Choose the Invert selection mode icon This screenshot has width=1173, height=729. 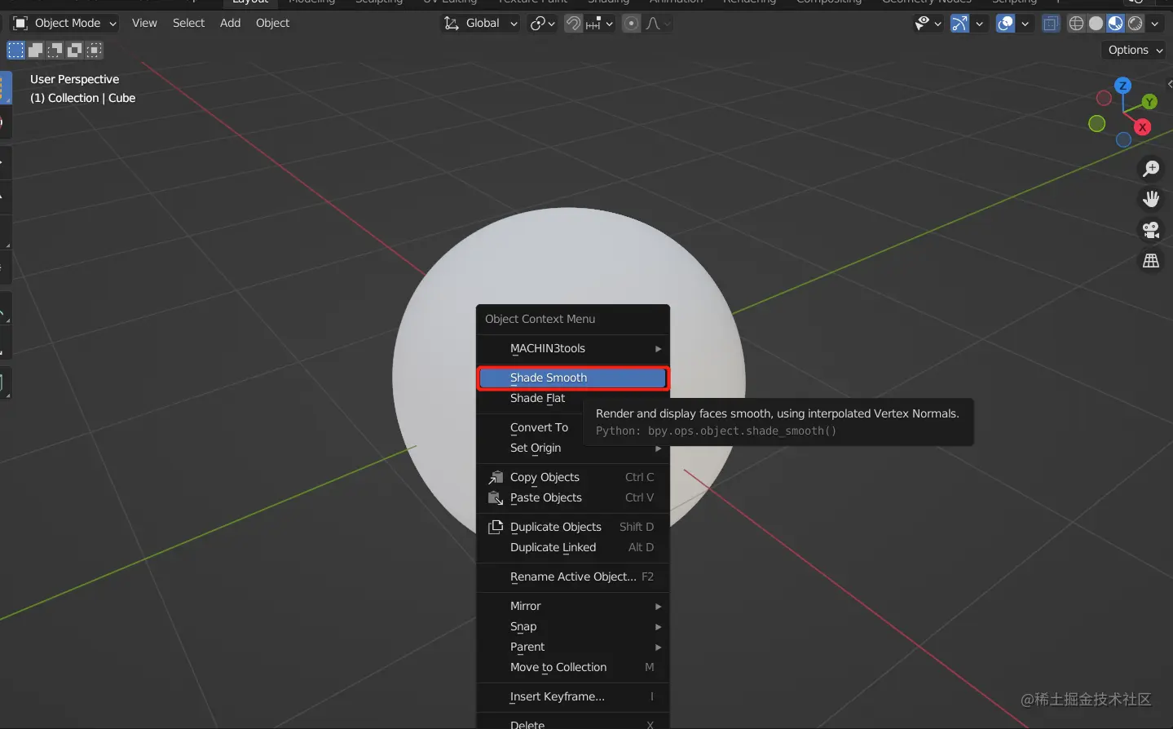[x=74, y=51]
